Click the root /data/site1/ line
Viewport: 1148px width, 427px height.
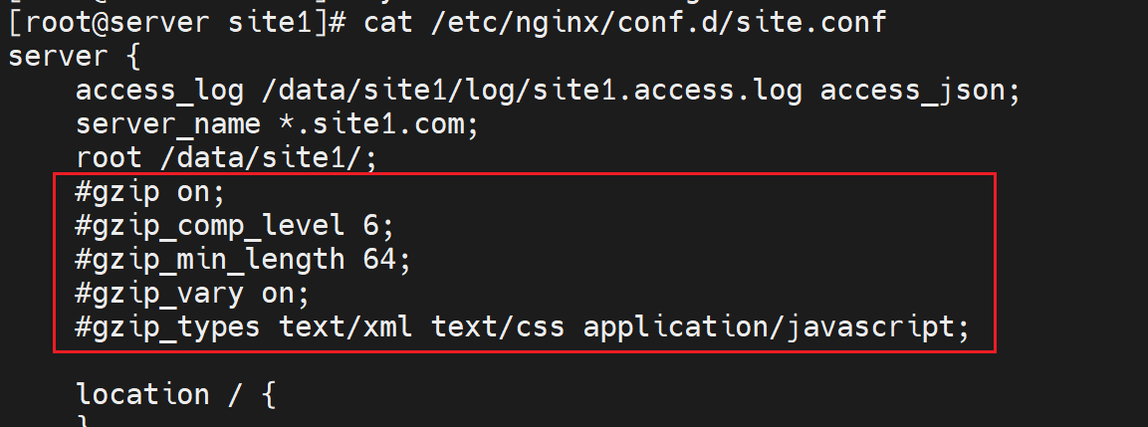226,158
